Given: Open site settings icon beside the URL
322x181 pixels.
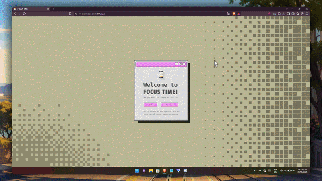Looking at the screenshot, I should coord(76,14).
